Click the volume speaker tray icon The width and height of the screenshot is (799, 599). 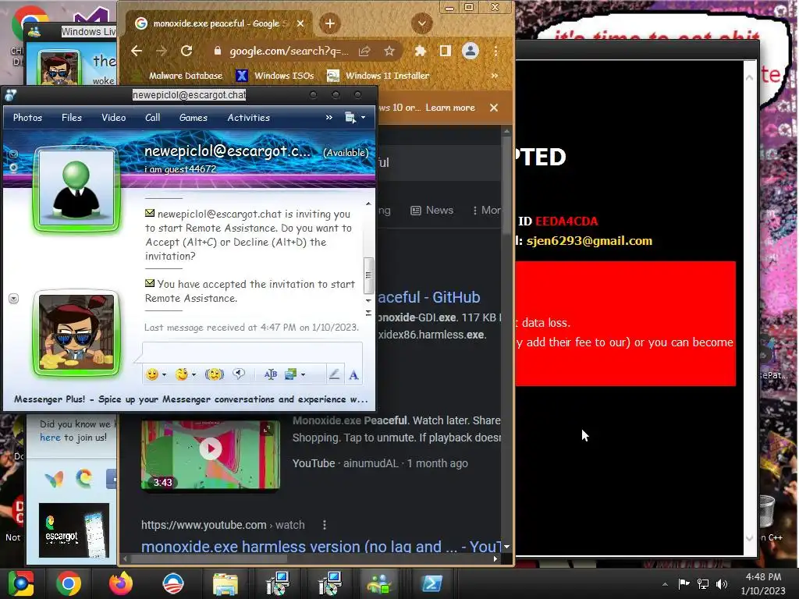(722, 583)
